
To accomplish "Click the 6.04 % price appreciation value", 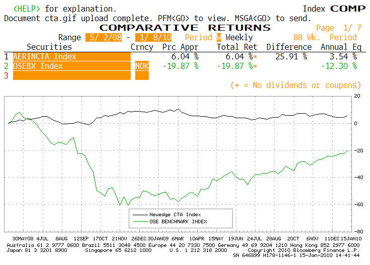I will pos(185,57).
